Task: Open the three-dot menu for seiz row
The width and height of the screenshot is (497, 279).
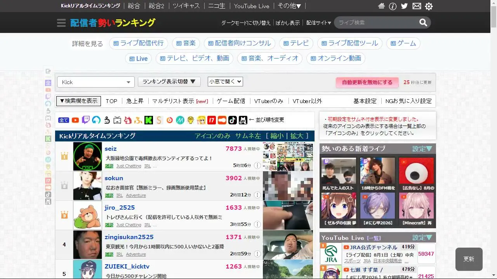Action: [257, 165]
